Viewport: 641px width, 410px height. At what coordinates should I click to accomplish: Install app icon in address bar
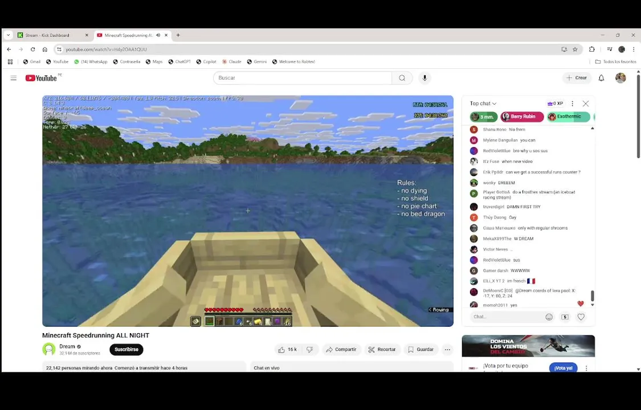[564, 50]
